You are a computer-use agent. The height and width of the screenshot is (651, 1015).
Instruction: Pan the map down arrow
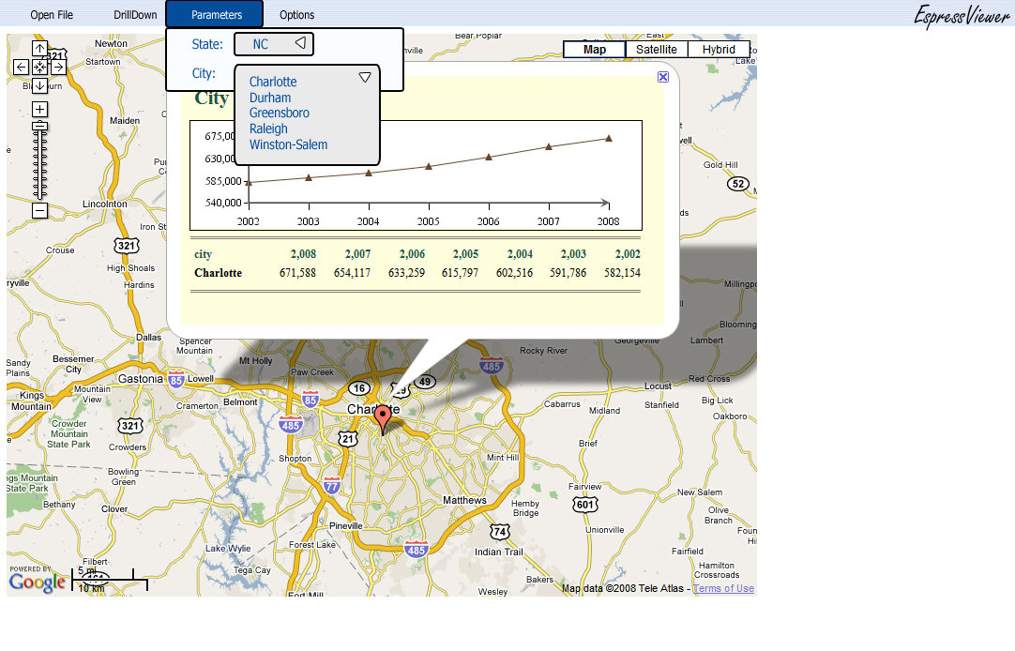39,85
